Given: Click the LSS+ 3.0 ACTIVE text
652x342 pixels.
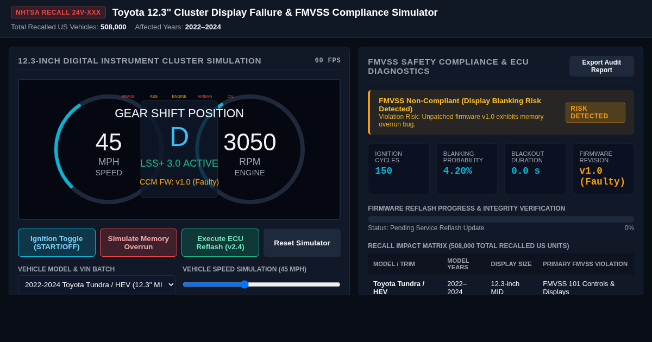Looking at the screenshot, I should (x=179, y=163).
